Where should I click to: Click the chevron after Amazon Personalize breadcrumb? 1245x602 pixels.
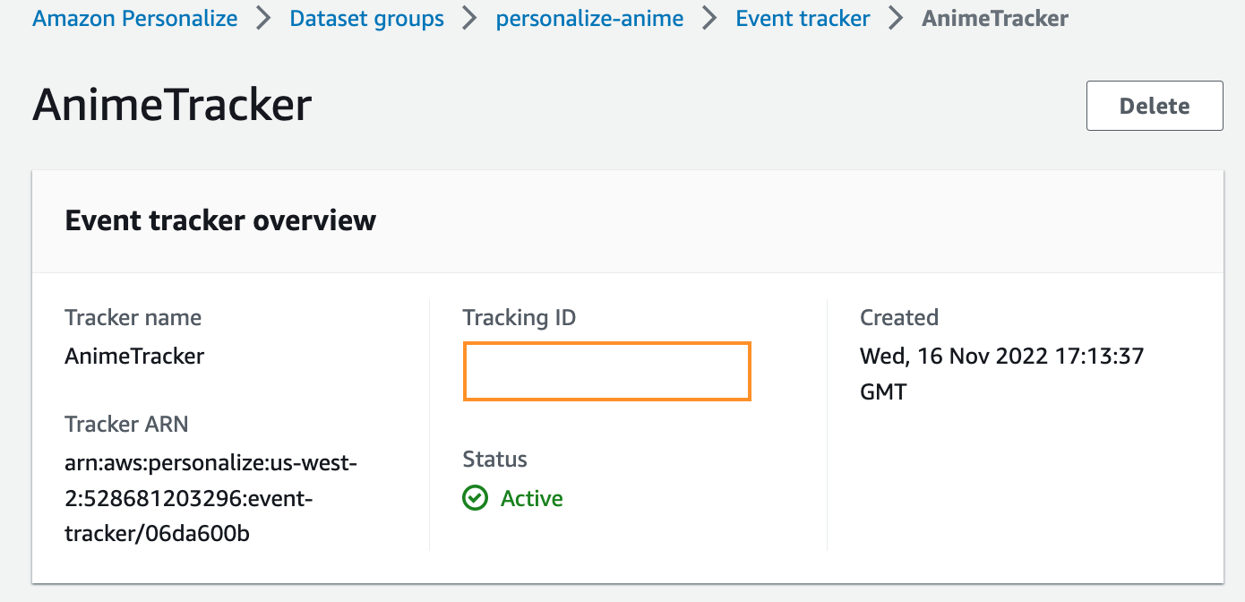click(x=263, y=19)
